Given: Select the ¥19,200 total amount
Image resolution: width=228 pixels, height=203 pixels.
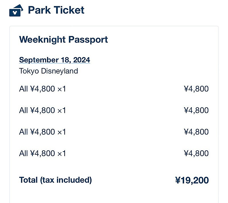Looking at the screenshot, I should pos(192,180).
